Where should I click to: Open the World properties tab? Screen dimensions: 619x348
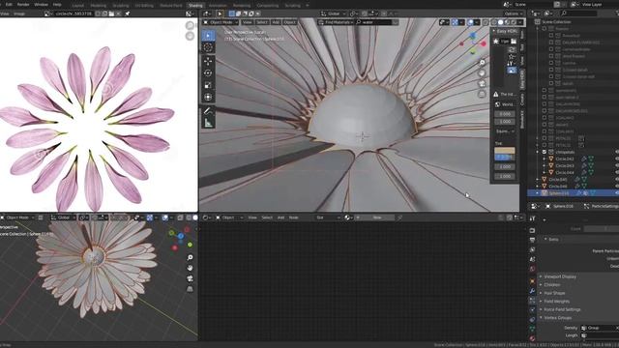click(x=532, y=269)
